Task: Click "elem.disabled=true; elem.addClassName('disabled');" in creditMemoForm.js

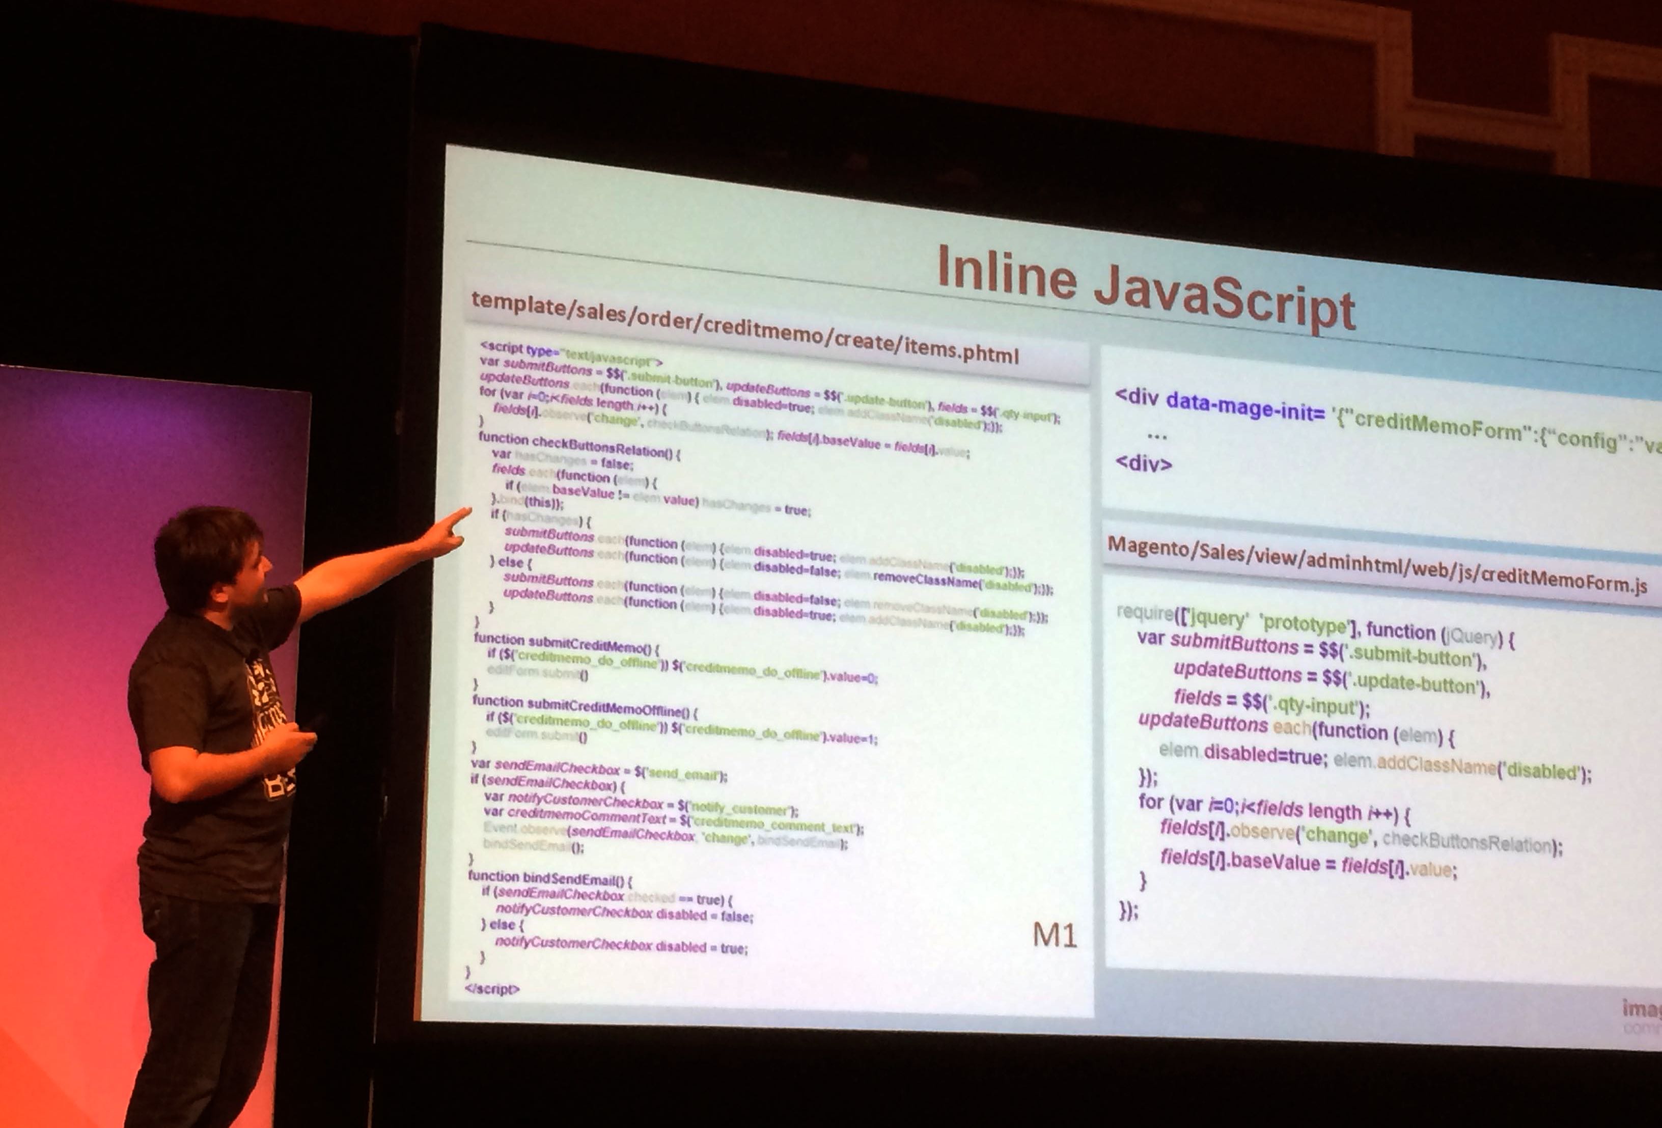Action: pos(1374,762)
